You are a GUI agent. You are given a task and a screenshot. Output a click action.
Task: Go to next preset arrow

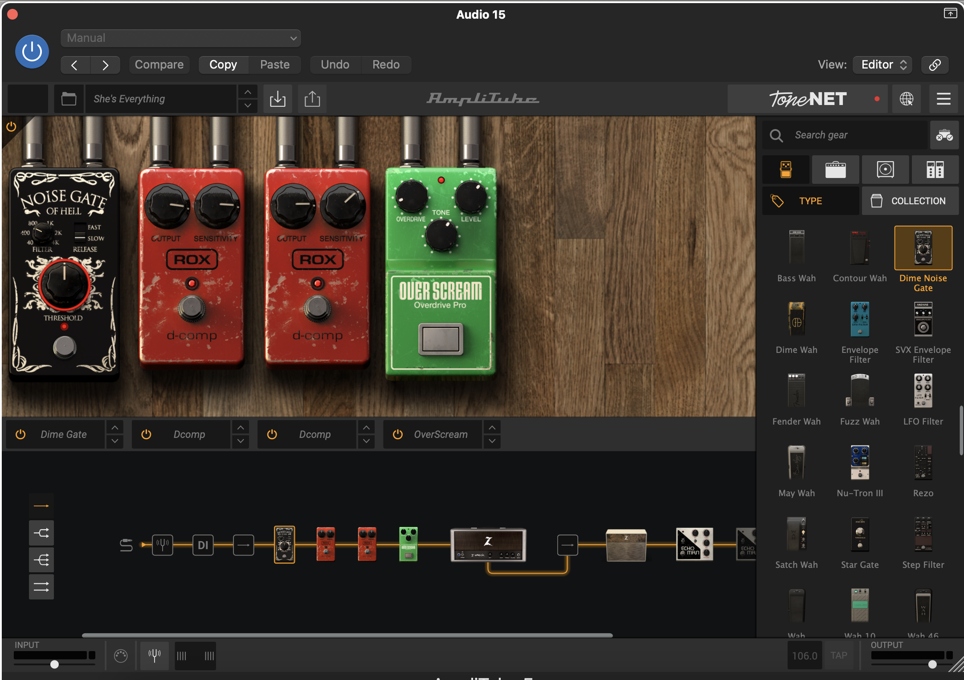tap(105, 65)
